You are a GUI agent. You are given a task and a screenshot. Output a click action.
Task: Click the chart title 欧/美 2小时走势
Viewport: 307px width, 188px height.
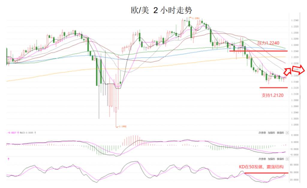click(x=162, y=10)
